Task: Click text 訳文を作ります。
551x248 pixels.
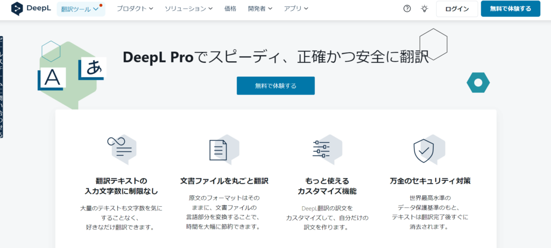Action: (327, 227)
